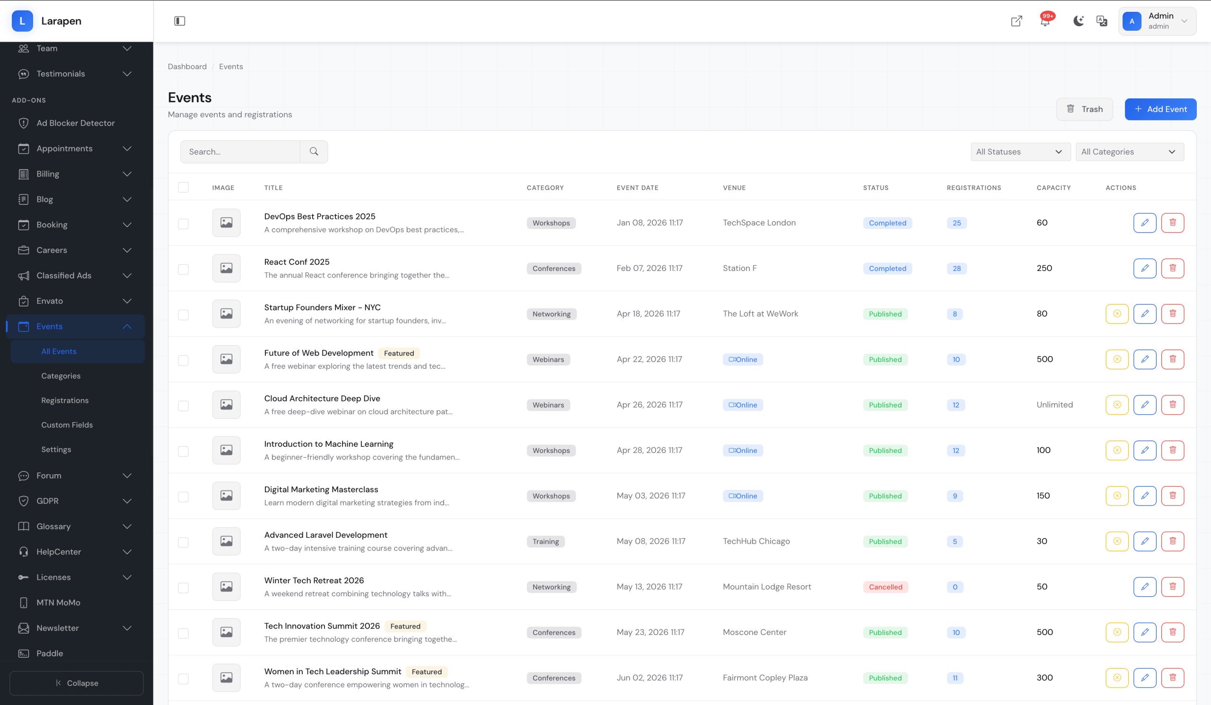
Task: Open the All Categories filter dropdown
Action: pyautogui.click(x=1129, y=152)
